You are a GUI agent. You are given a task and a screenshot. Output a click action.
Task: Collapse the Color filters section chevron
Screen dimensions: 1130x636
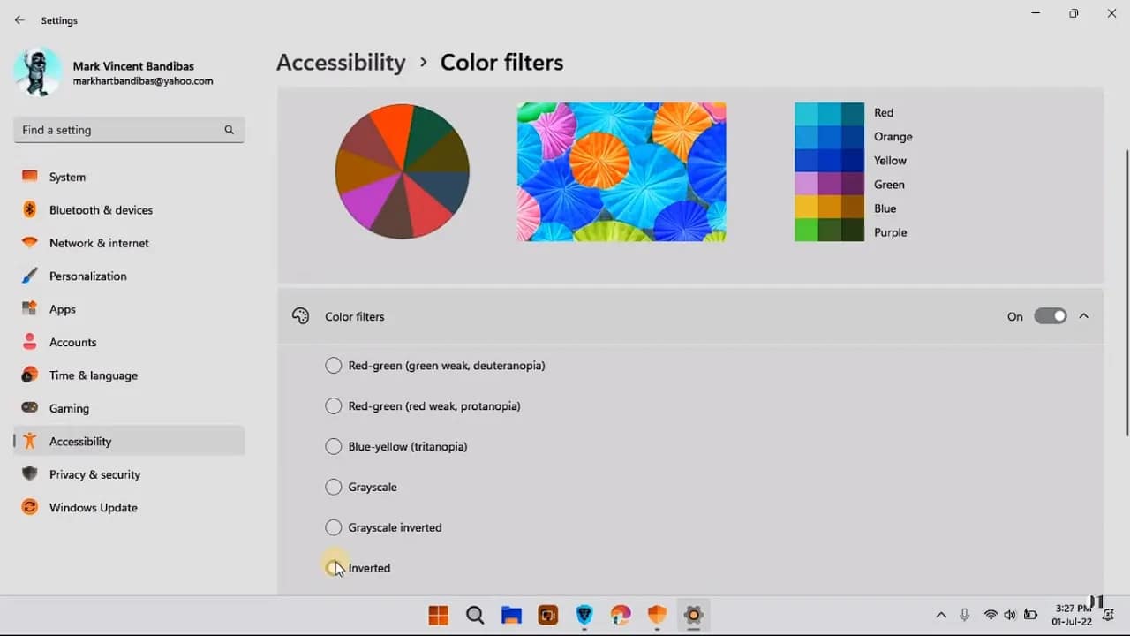[x=1084, y=315]
